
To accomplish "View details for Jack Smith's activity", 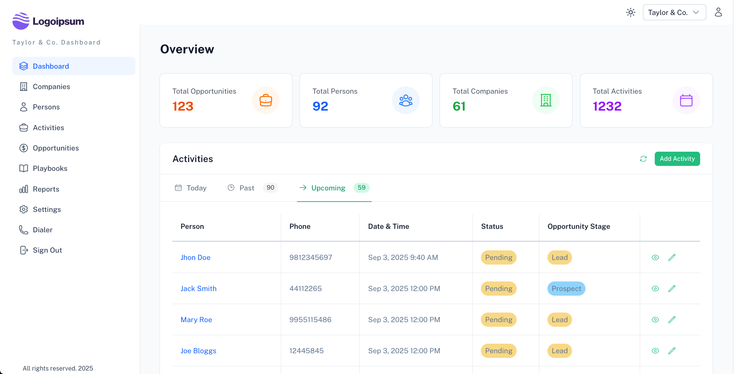I will click(656, 288).
